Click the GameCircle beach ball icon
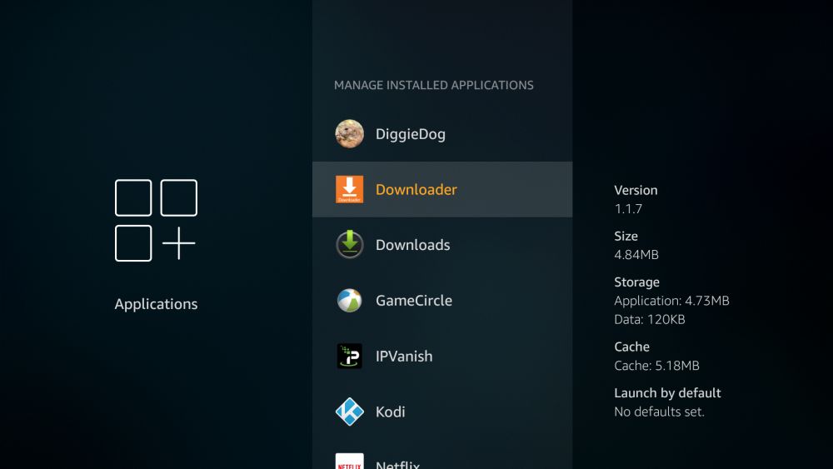This screenshot has height=469, width=833. pos(350,301)
